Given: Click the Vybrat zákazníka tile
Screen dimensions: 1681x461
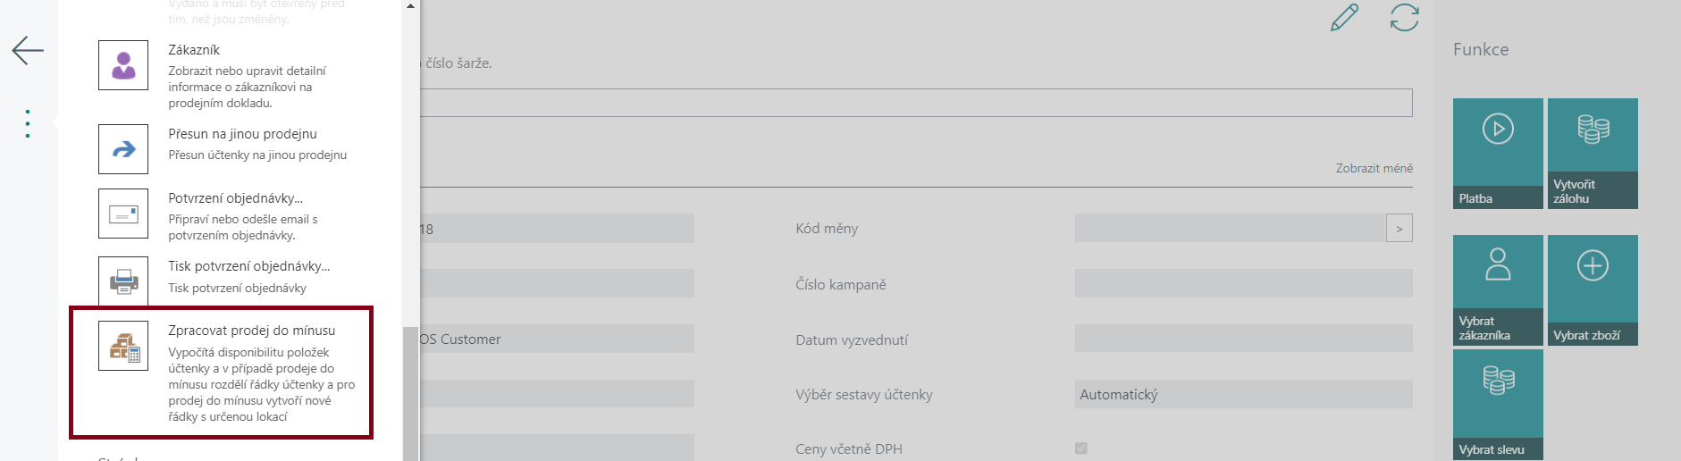Looking at the screenshot, I should coord(1498,290).
